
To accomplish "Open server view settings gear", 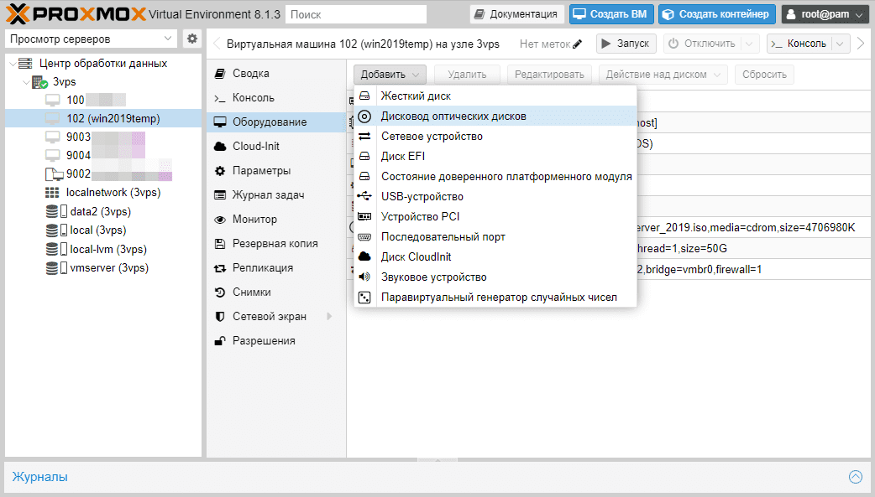I will coord(192,39).
